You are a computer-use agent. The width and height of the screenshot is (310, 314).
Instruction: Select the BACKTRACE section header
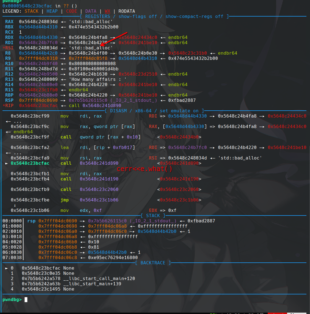pyautogui.click(x=153, y=263)
